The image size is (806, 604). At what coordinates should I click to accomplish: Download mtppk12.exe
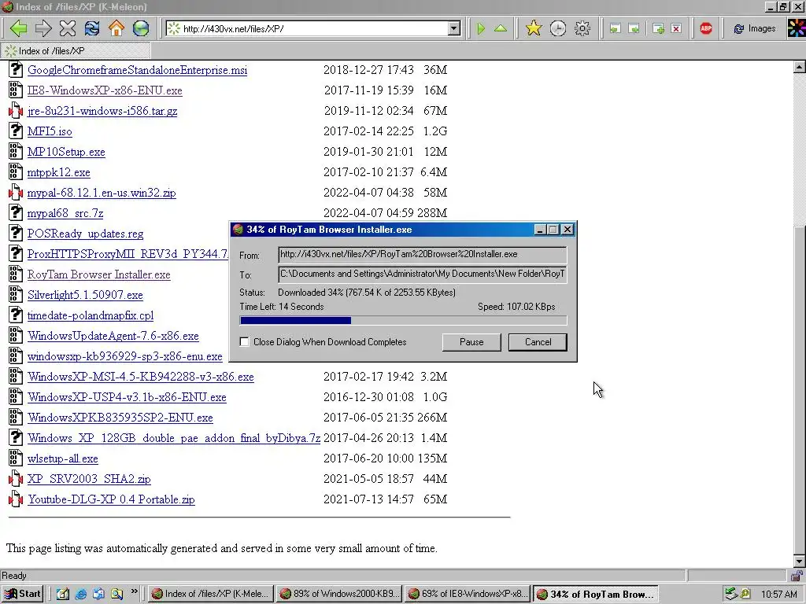pyautogui.click(x=58, y=172)
